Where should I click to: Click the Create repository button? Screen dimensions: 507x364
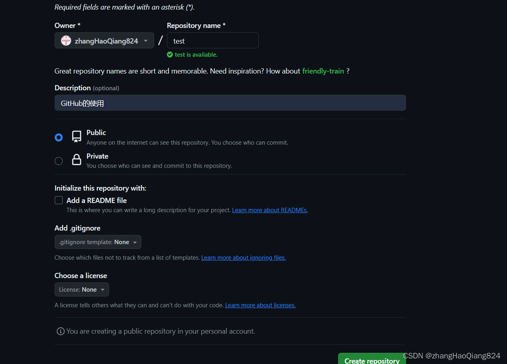[372, 358]
